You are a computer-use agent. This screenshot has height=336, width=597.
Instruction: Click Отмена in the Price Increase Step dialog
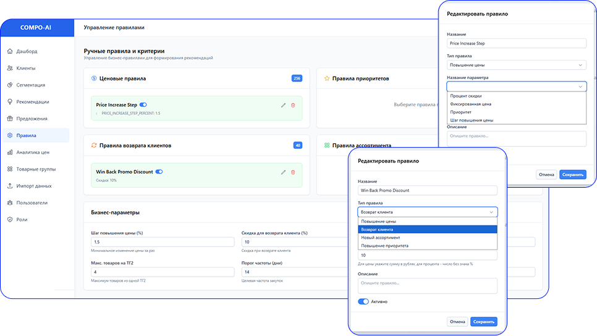546,175
